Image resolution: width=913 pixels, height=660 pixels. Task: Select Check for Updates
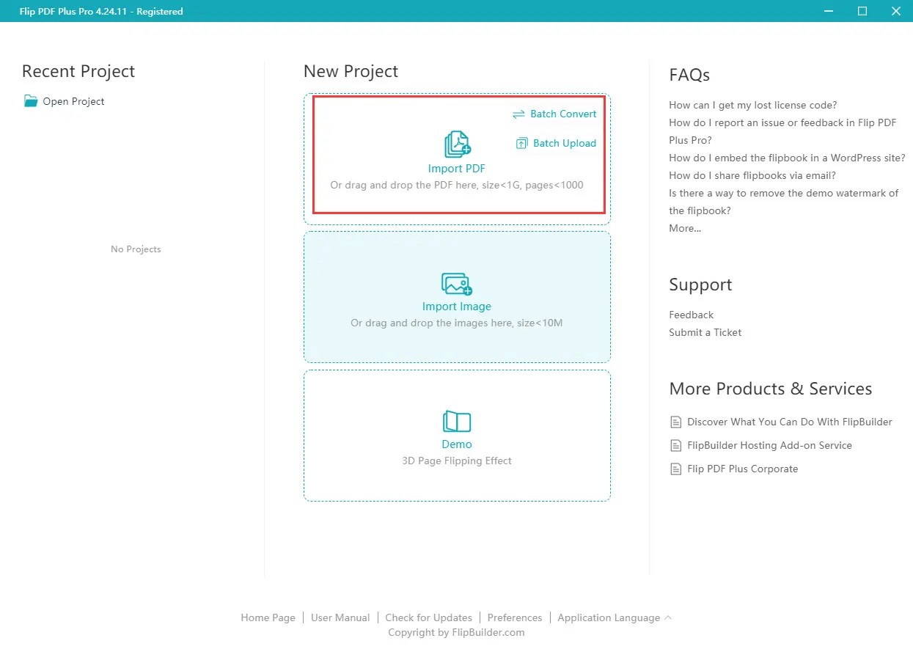coord(428,617)
